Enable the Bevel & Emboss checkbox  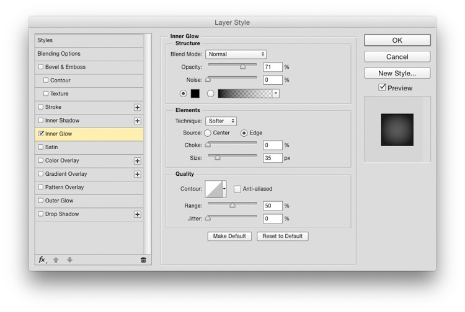pos(41,67)
